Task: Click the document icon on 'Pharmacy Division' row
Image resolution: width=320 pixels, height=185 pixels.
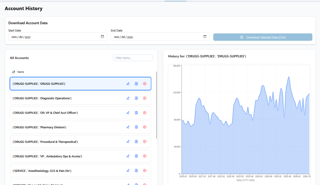Action: [136, 127]
